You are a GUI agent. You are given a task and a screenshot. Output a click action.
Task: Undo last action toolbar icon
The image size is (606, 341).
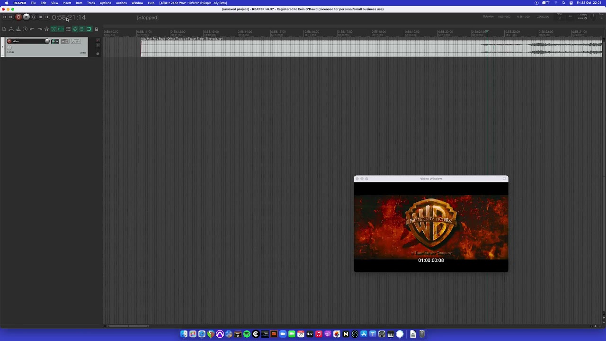[x=32, y=29]
